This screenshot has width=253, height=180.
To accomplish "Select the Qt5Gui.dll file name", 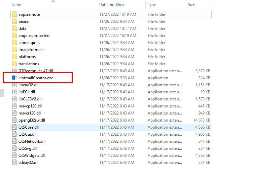I will click(x=27, y=134).
